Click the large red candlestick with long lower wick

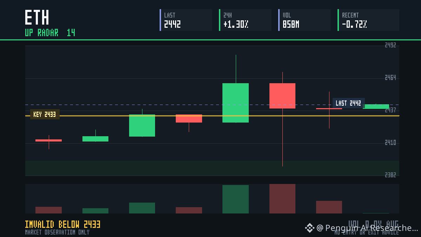(282, 96)
